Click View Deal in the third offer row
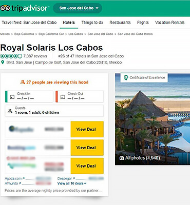The width and height of the screenshot is (190, 205). (x=87, y=166)
